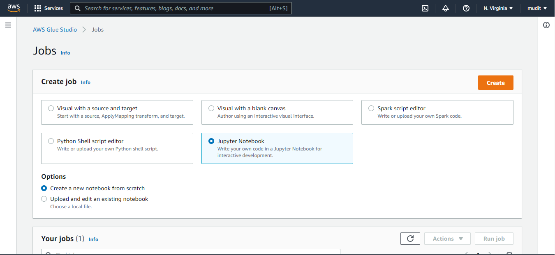Open the Services grid menu

[49, 8]
